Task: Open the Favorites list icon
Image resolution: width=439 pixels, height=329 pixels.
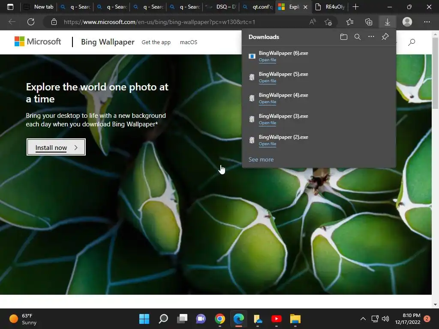Action: (350, 22)
